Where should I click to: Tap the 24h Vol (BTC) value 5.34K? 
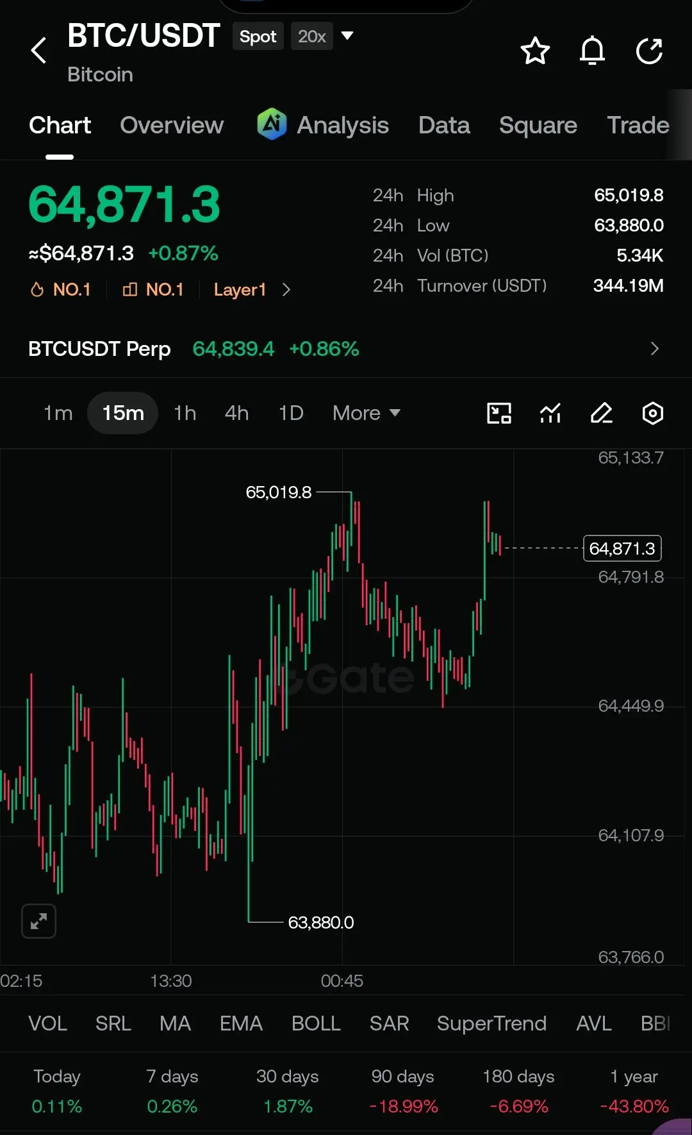639,255
